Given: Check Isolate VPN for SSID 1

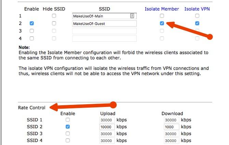Looking at the screenshot, I should pyautogui.click(x=197, y=16).
